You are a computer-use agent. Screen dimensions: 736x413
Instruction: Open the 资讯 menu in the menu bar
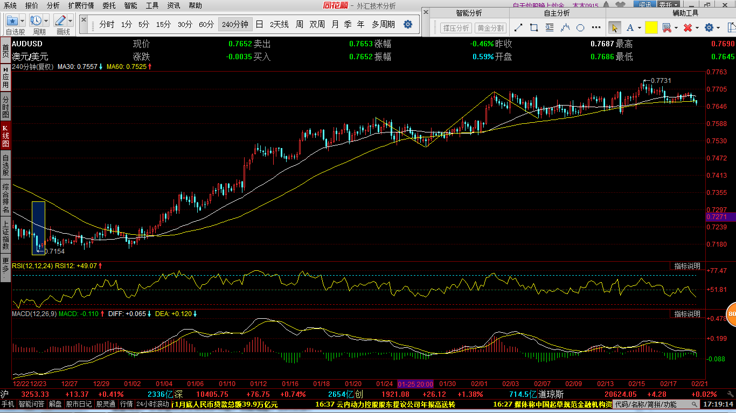click(x=173, y=5)
